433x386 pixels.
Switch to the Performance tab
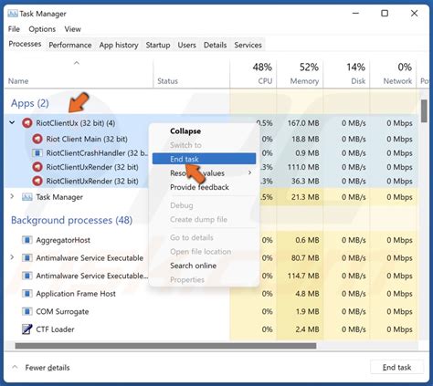click(70, 45)
